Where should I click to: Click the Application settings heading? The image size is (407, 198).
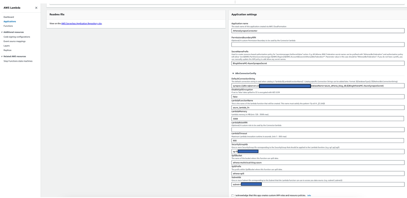244,15
